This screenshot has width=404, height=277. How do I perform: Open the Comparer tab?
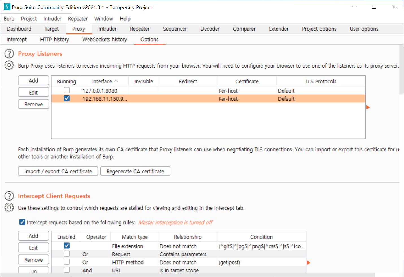(x=244, y=29)
